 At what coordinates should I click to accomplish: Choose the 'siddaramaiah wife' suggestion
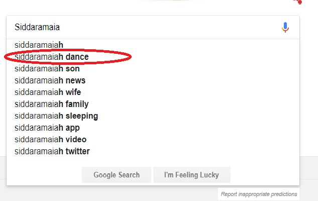click(x=153, y=92)
